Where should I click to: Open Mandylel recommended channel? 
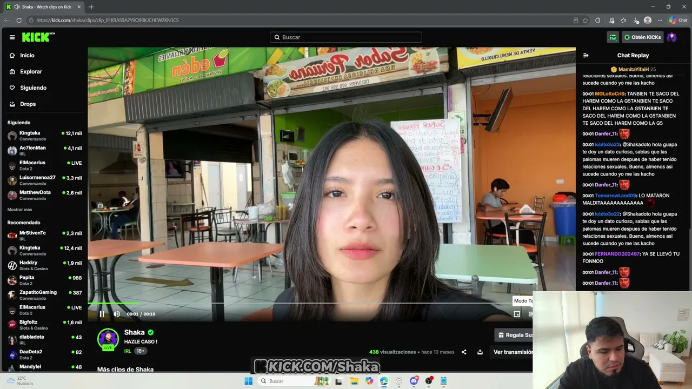tap(44, 367)
